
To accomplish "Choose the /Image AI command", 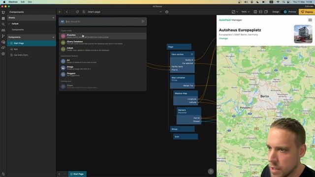I will [103, 68].
